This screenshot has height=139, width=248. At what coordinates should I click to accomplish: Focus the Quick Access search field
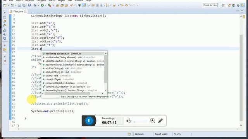(x=210, y=5)
